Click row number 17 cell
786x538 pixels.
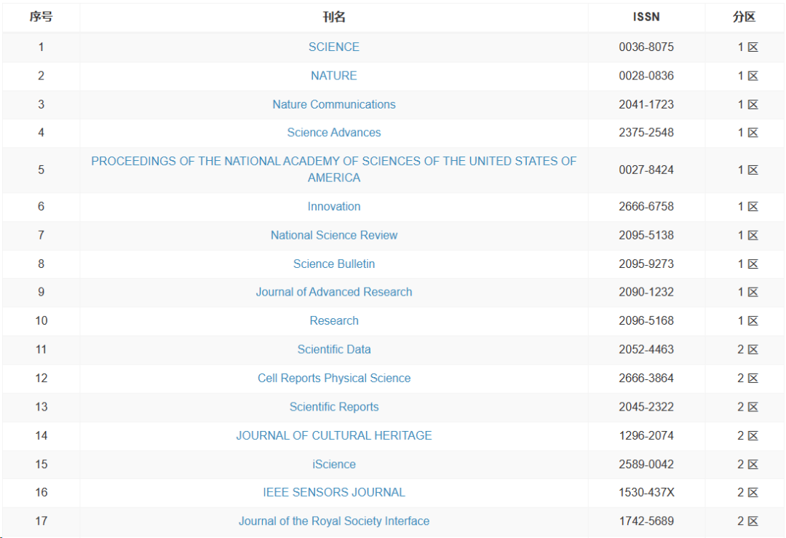41,521
